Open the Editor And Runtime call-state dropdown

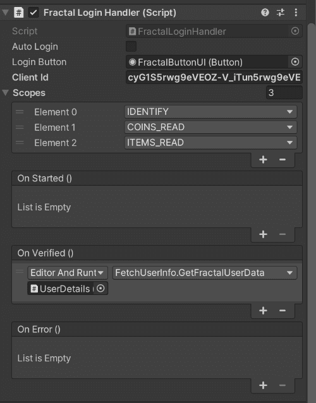tap(68, 273)
